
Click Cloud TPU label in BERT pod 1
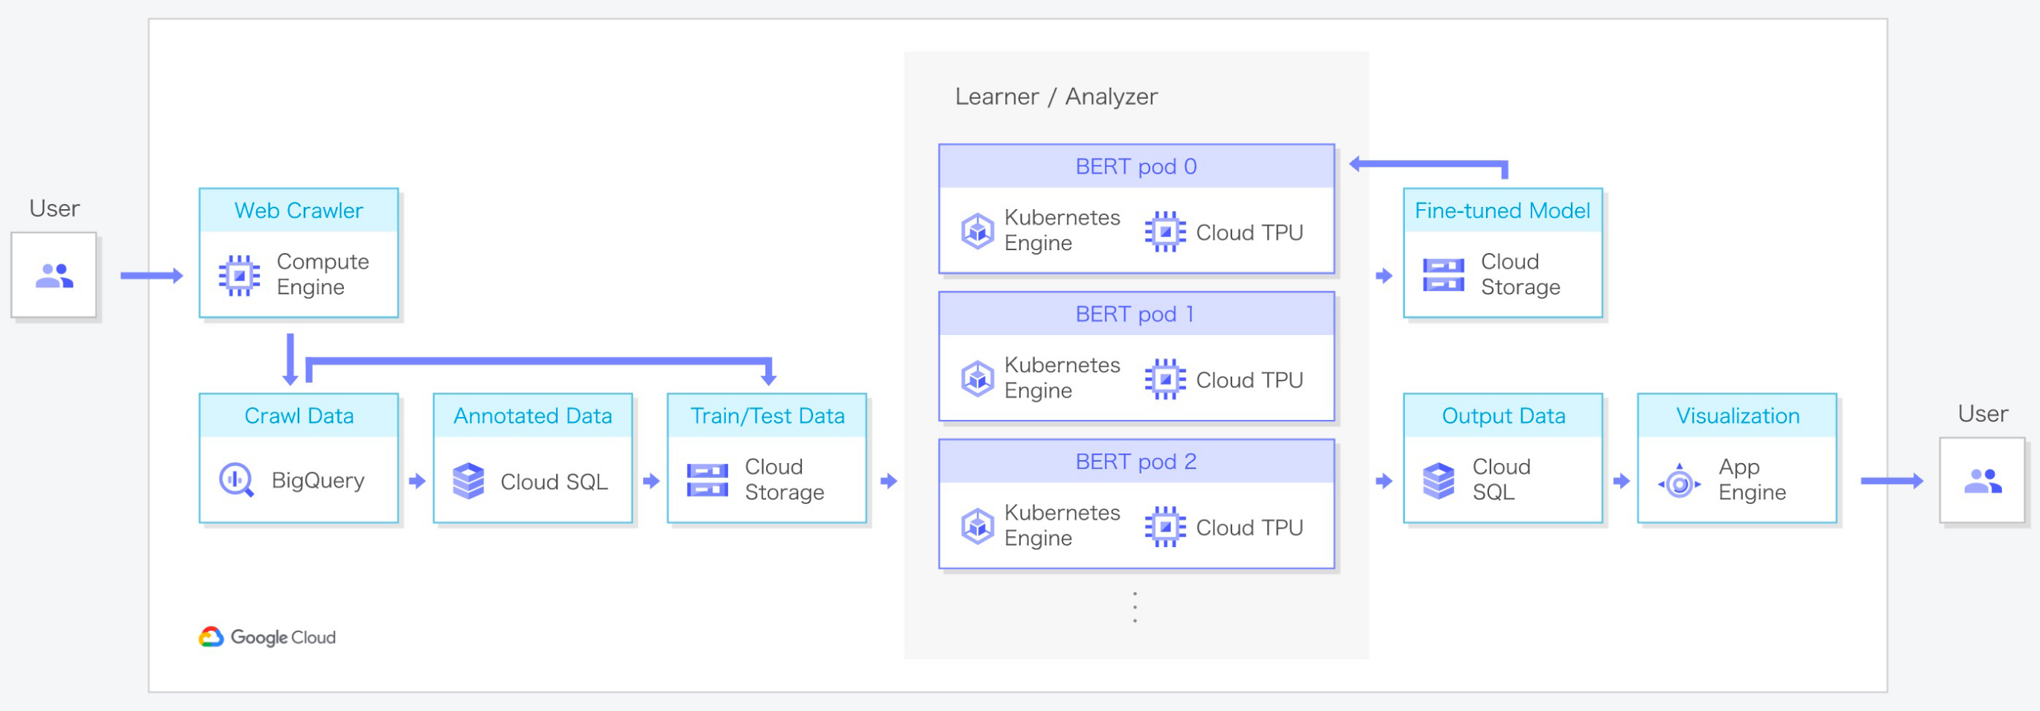tap(1249, 380)
